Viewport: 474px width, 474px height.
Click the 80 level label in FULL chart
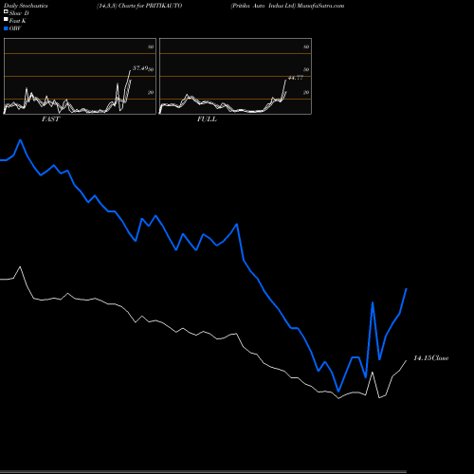(x=306, y=46)
